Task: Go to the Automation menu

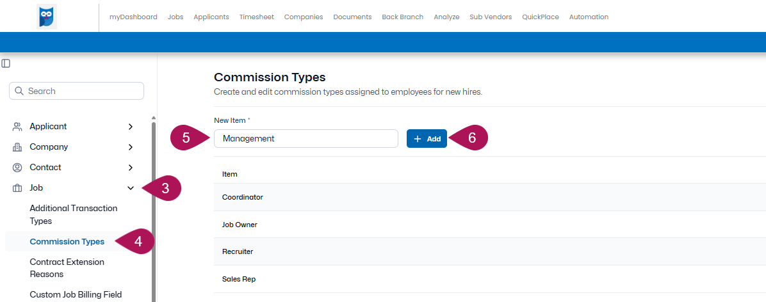Action: point(589,17)
